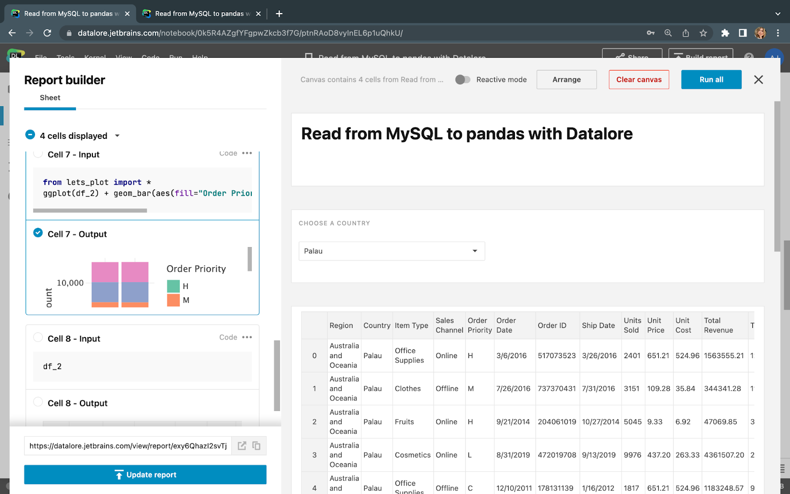Viewport: 790px width, 494px height.
Task: Open the Palau country dropdown
Action: [392, 251]
